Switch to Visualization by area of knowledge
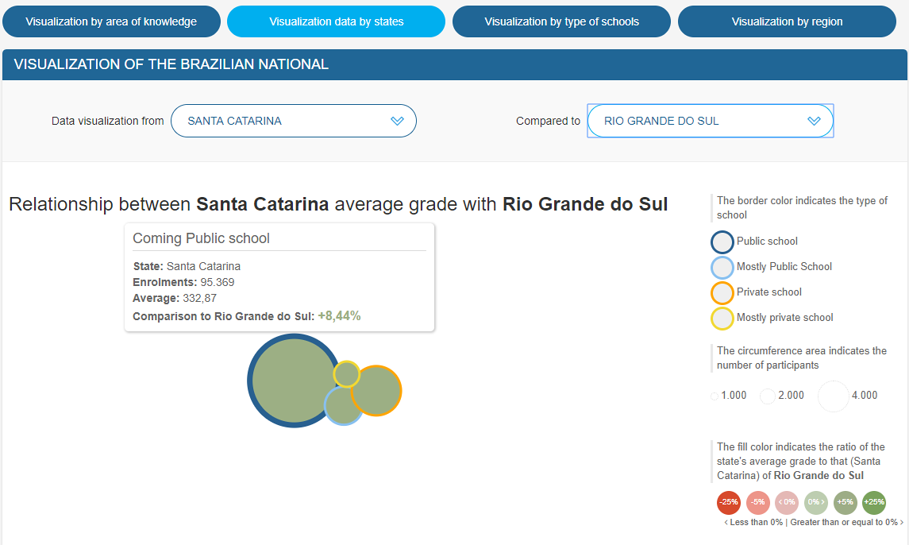The image size is (909, 545). [x=111, y=21]
